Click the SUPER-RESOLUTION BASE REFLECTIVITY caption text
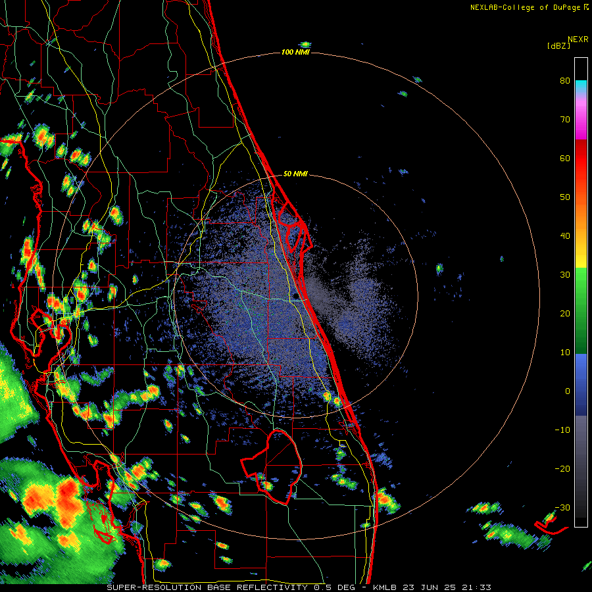The image size is (592, 592). pyautogui.click(x=207, y=587)
